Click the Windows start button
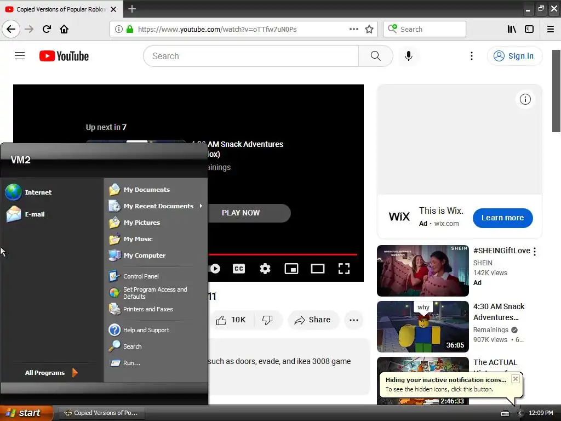Screen dimensions: 561x421 pos(26,413)
